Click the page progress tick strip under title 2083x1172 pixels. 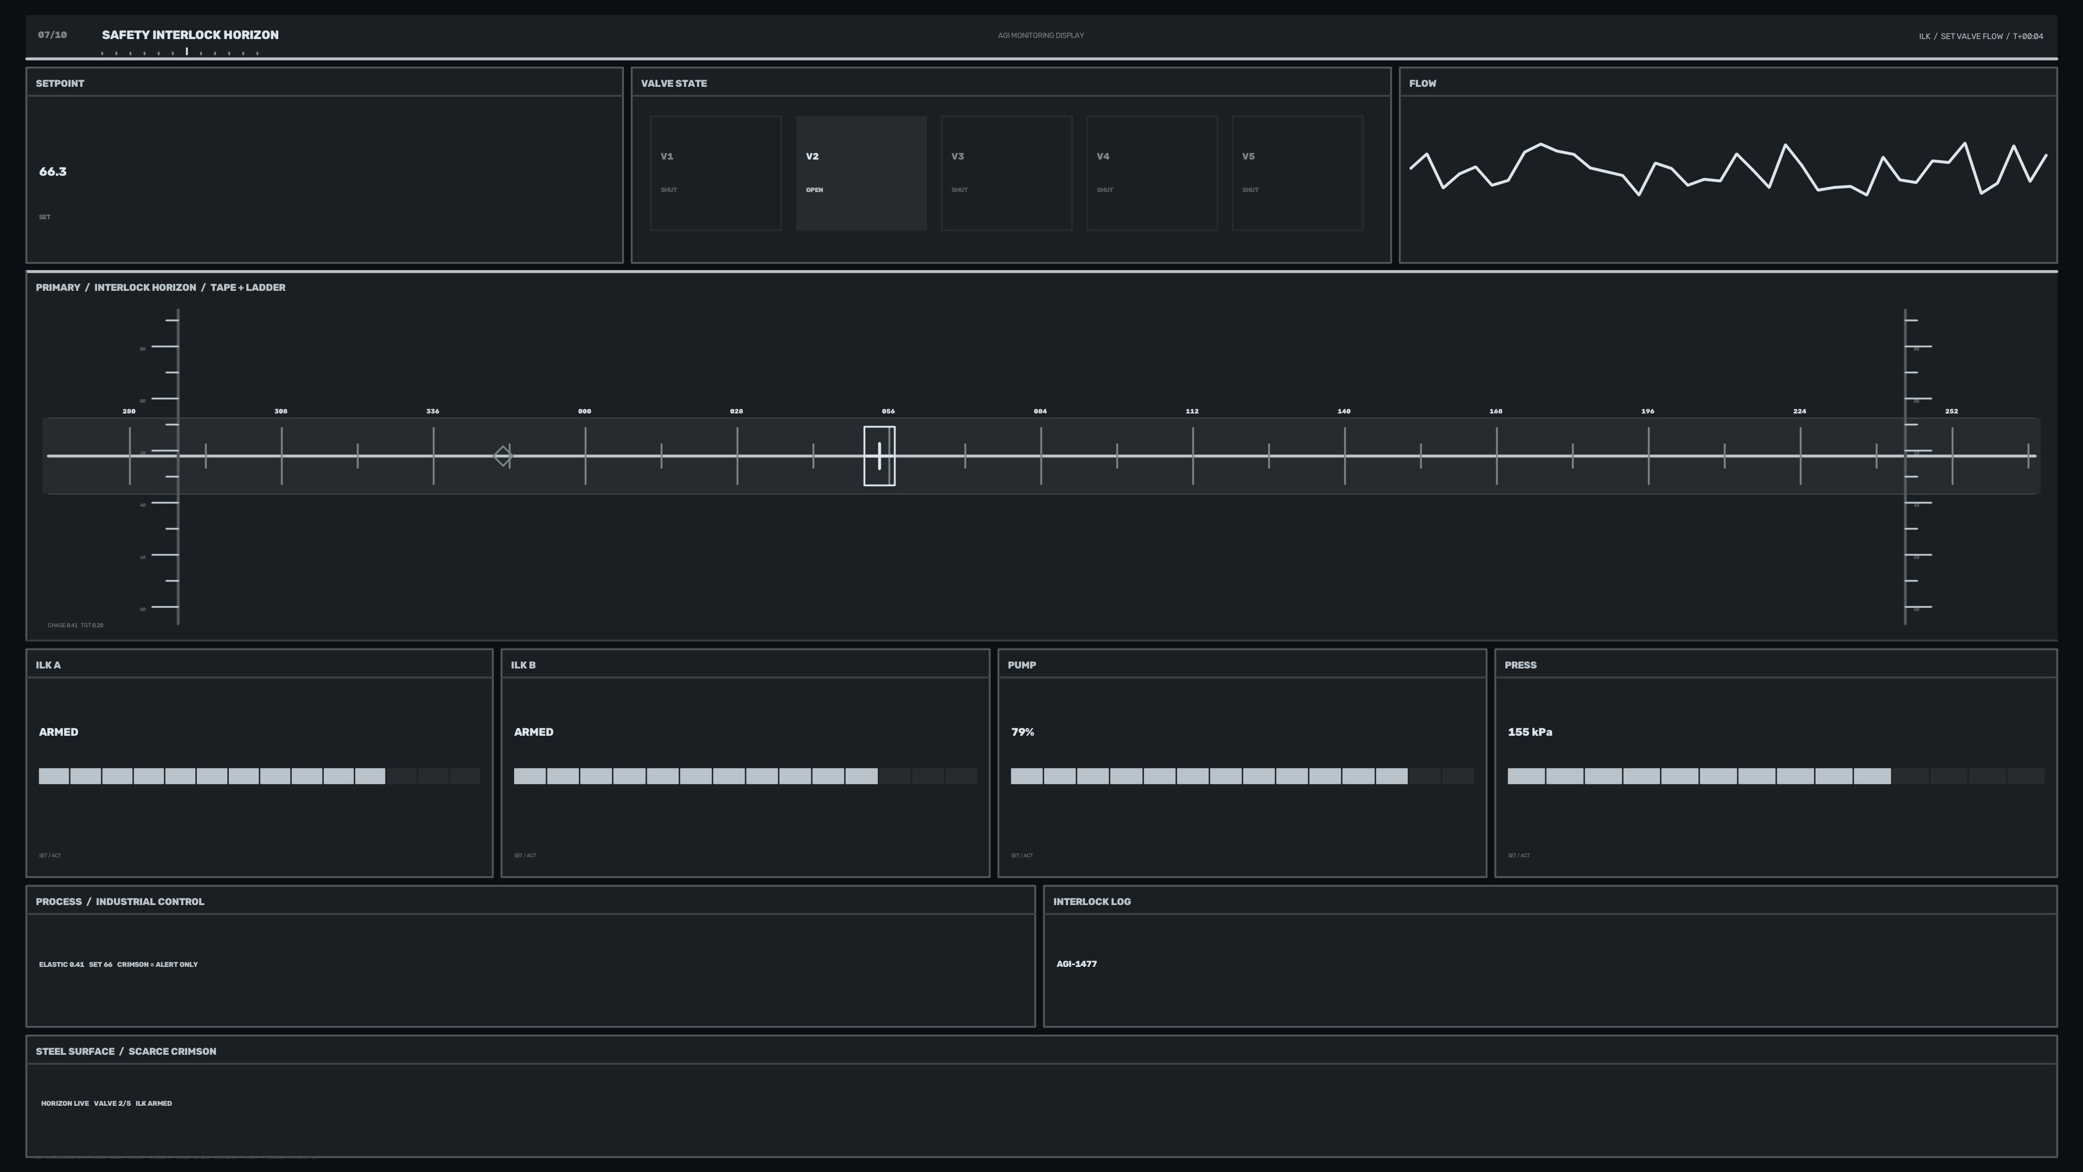(x=180, y=52)
